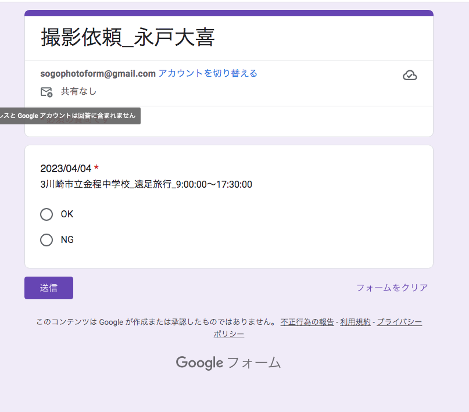
Task: Click the Google フォーム logo
Action: click(x=228, y=363)
